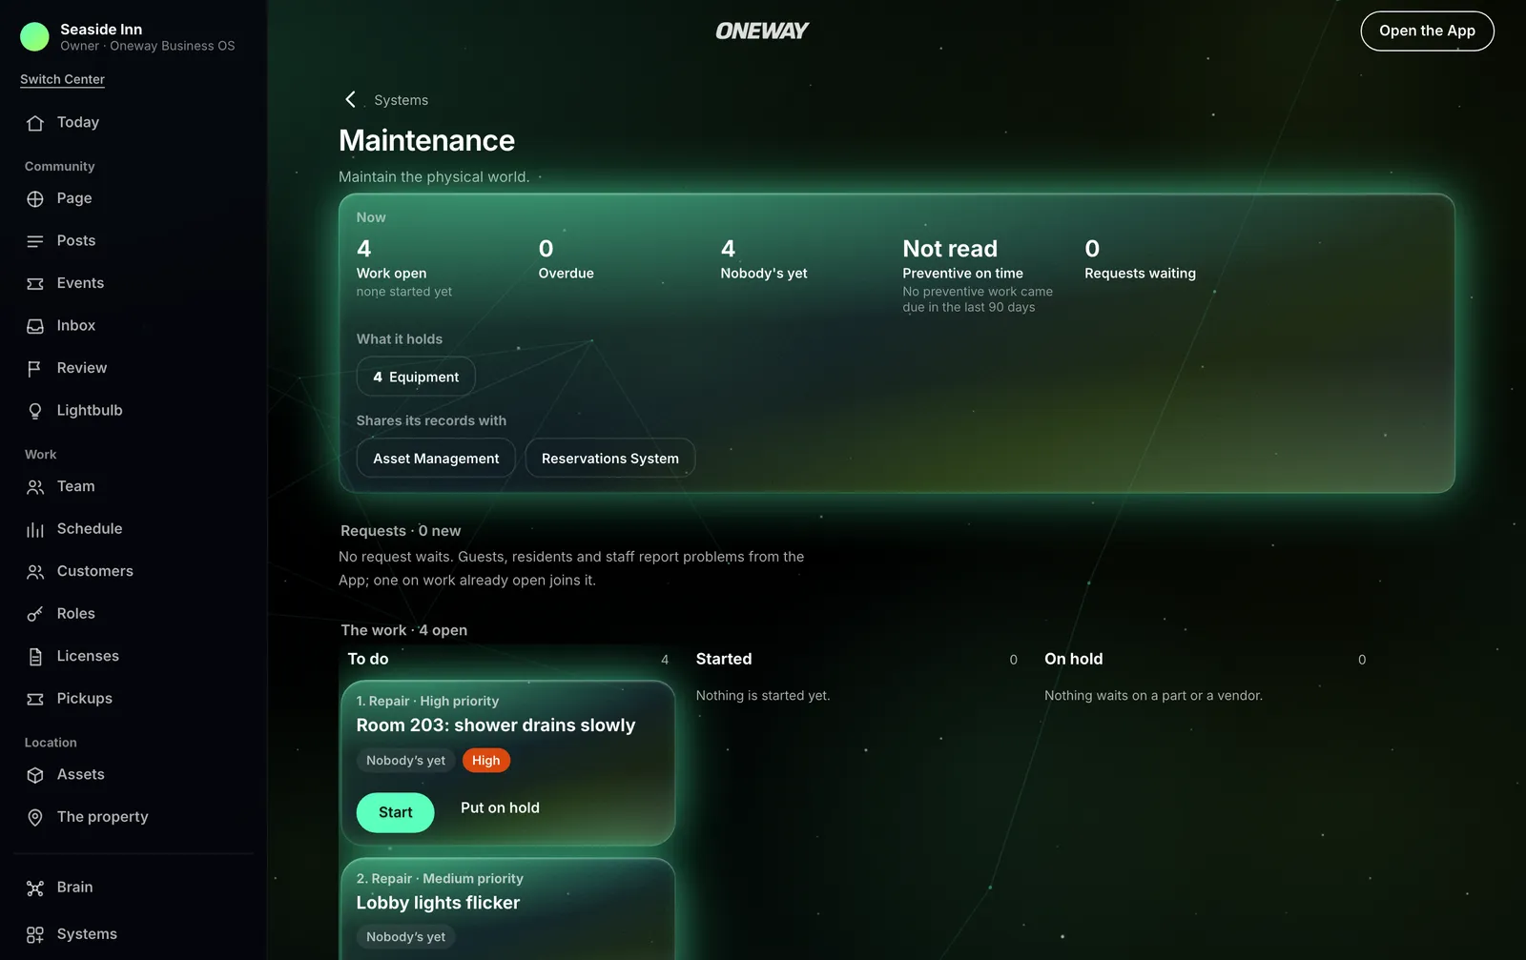Click the Review flag icon
The width and height of the screenshot is (1526, 960).
(x=35, y=369)
